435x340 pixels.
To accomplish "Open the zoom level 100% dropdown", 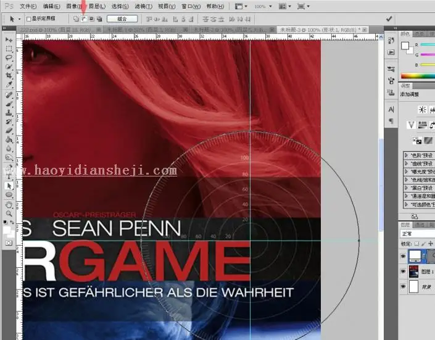I will tap(263, 6).
